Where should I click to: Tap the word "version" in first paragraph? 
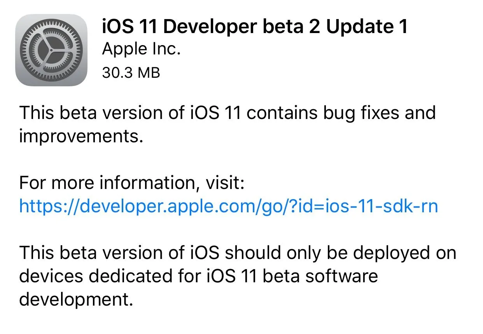coord(128,113)
